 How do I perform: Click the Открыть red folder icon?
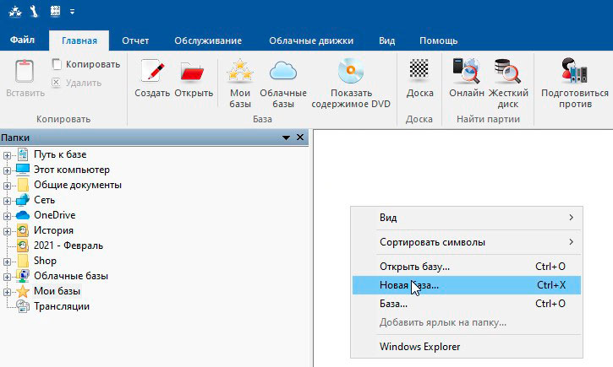(x=194, y=72)
